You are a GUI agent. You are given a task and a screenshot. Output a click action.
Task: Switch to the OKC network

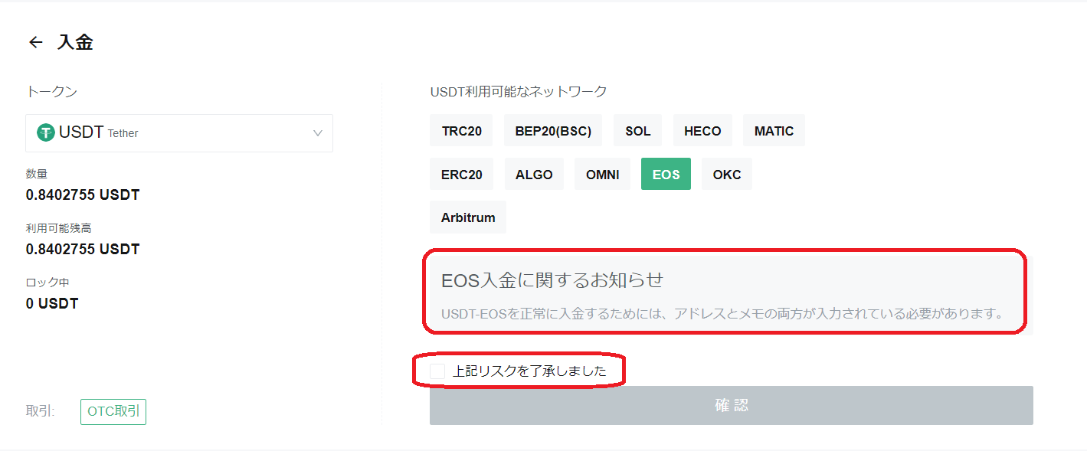(726, 174)
